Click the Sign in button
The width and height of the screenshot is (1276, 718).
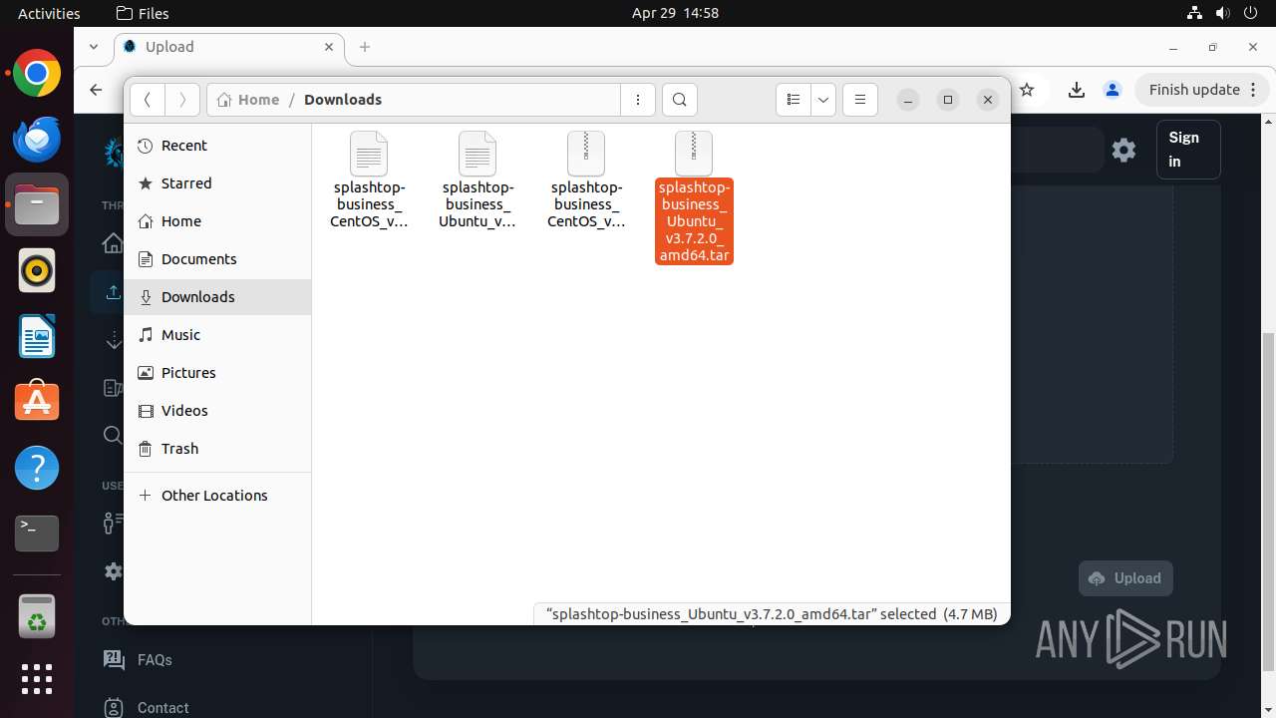point(1188,150)
